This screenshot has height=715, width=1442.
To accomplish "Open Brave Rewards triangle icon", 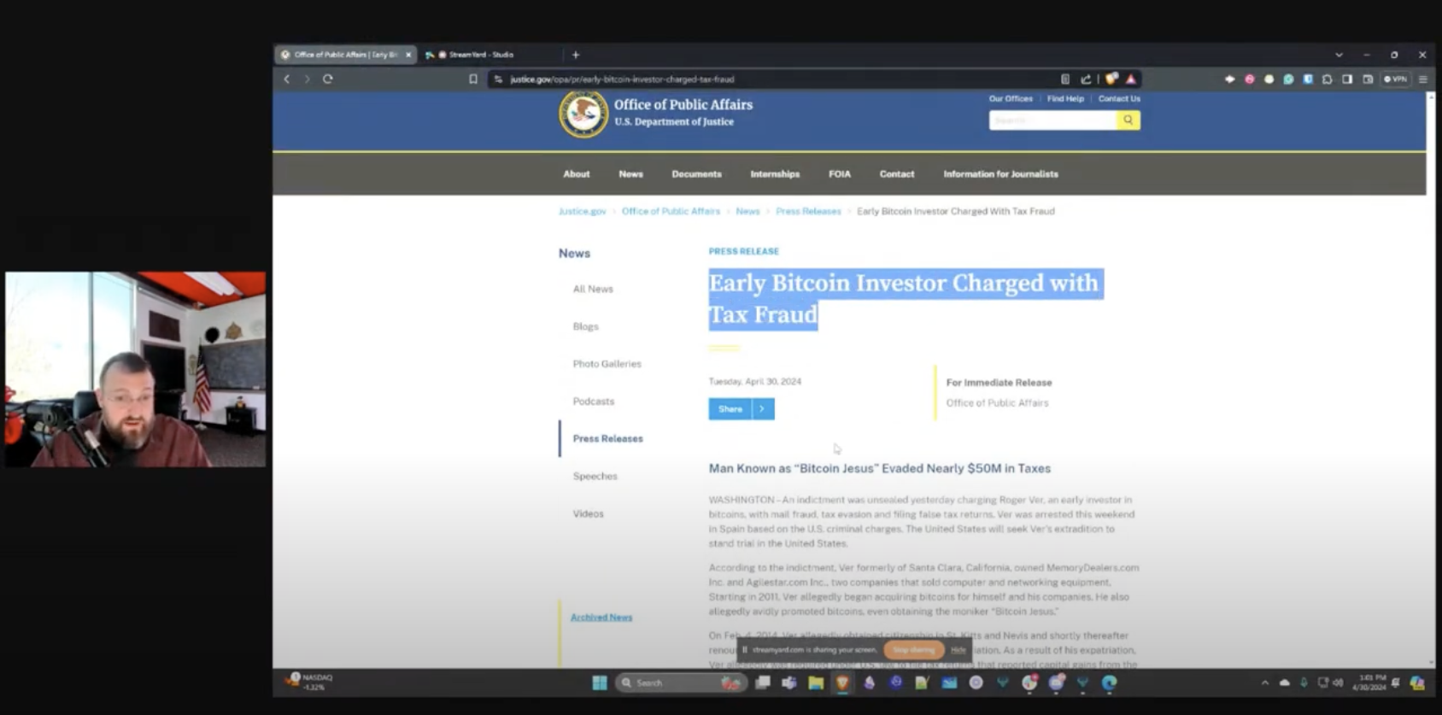I will [1131, 79].
